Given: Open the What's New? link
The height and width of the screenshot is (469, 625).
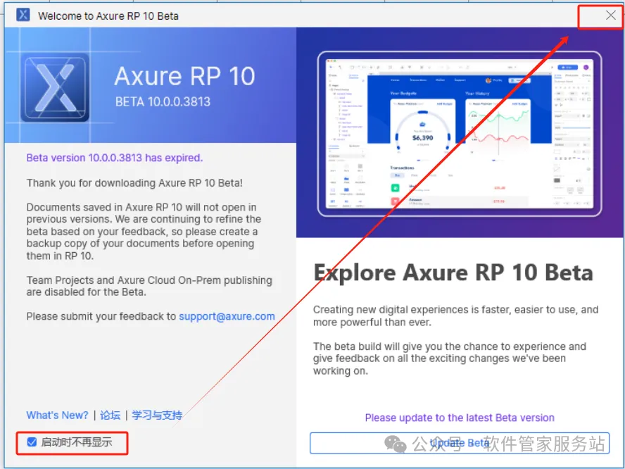Looking at the screenshot, I should point(58,415).
